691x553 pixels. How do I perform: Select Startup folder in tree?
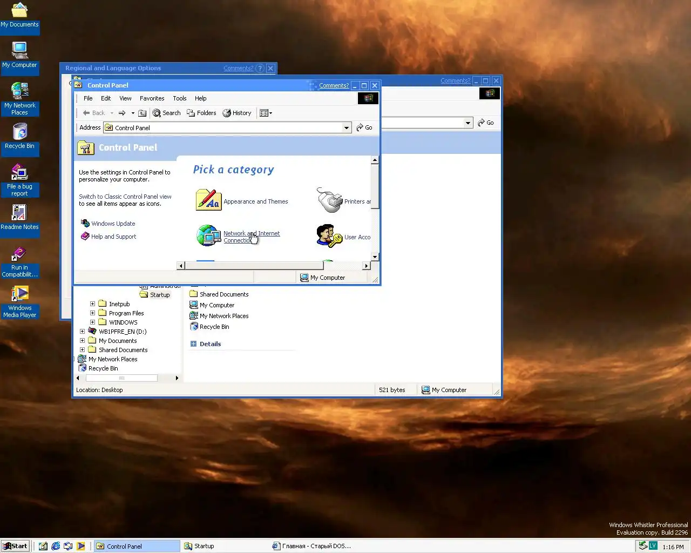pyautogui.click(x=155, y=295)
